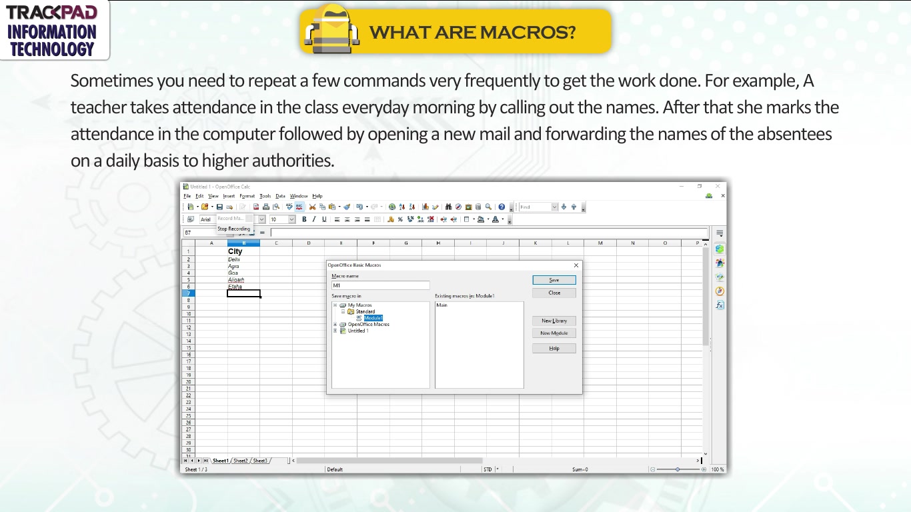Image resolution: width=911 pixels, height=512 pixels.
Task: Click the Save button in macro dialog
Action: [554, 280]
